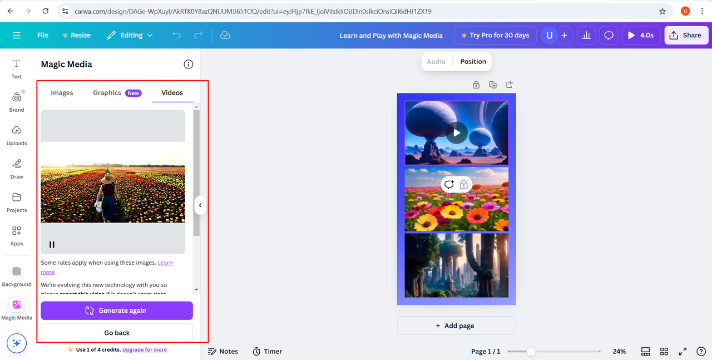
Task: Present with the 4.0s play button
Action: pyautogui.click(x=641, y=35)
